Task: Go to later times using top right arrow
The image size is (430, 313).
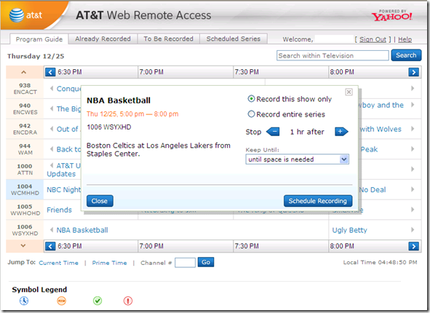Action: [413, 72]
